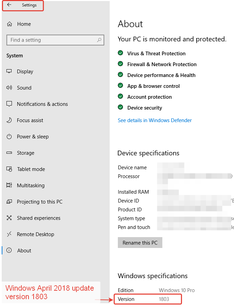Click the Multitasking icon
Image resolution: width=234 pixels, height=308 pixels.
pyautogui.click(x=9, y=185)
